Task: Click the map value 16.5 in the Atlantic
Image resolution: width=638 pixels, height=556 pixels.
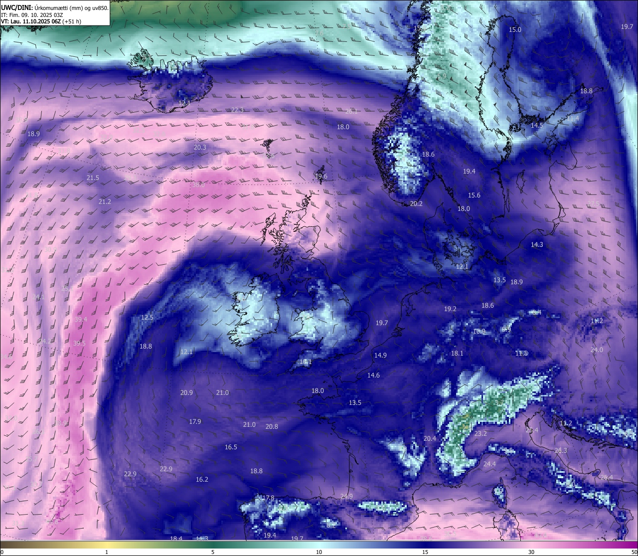Action: coord(231,447)
